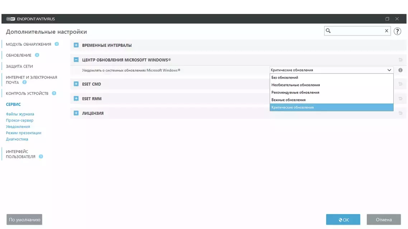Click the ESET logo in title bar
The width and height of the screenshot is (408, 229).
pos(11,19)
